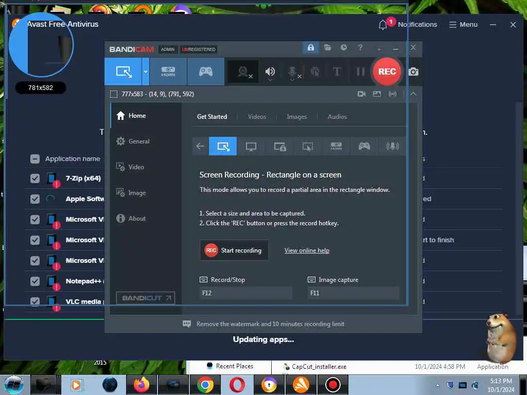Image resolution: width=527 pixels, height=395 pixels.
Task: Click the broadcast audio icon in status row
Action: click(392, 94)
